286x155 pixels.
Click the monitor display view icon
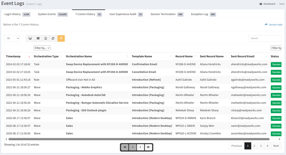(x=30, y=38)
